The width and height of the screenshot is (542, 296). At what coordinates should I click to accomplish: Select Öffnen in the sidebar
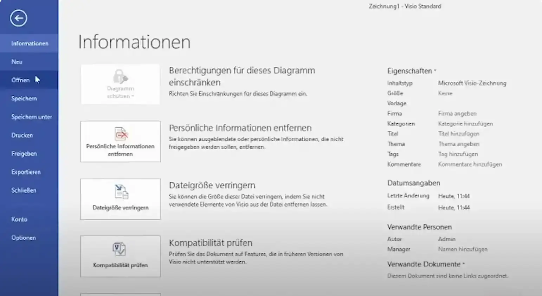tap(20, 80)
